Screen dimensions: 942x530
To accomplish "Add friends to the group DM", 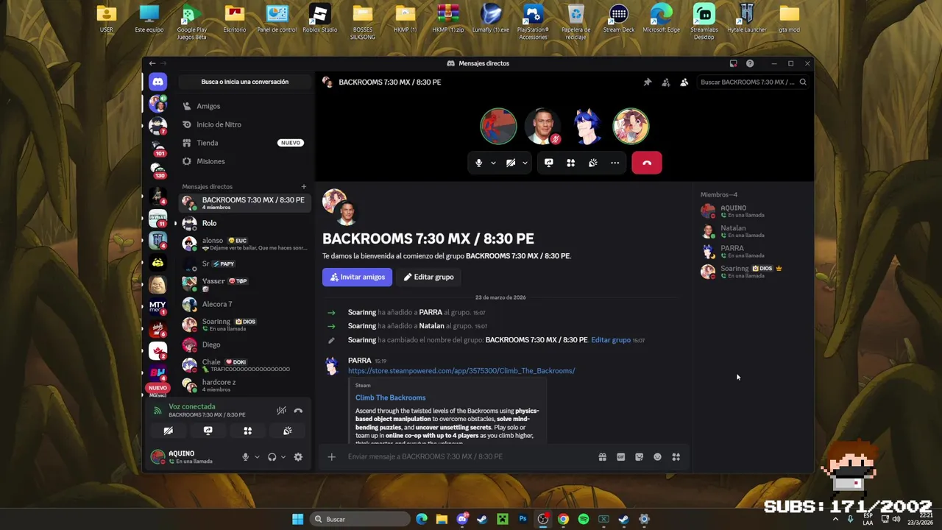I will (x=665, y=82).
